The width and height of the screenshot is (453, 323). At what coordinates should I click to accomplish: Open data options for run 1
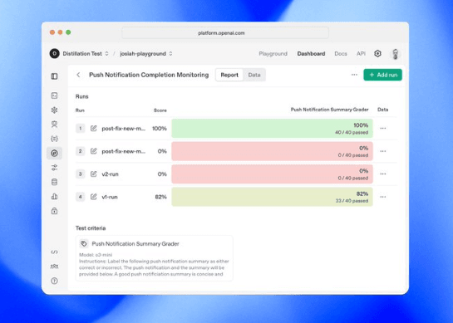(383, 128)
